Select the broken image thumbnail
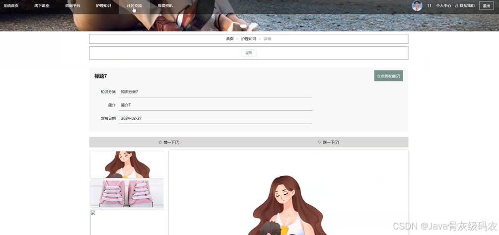 (x=127, y=222)
